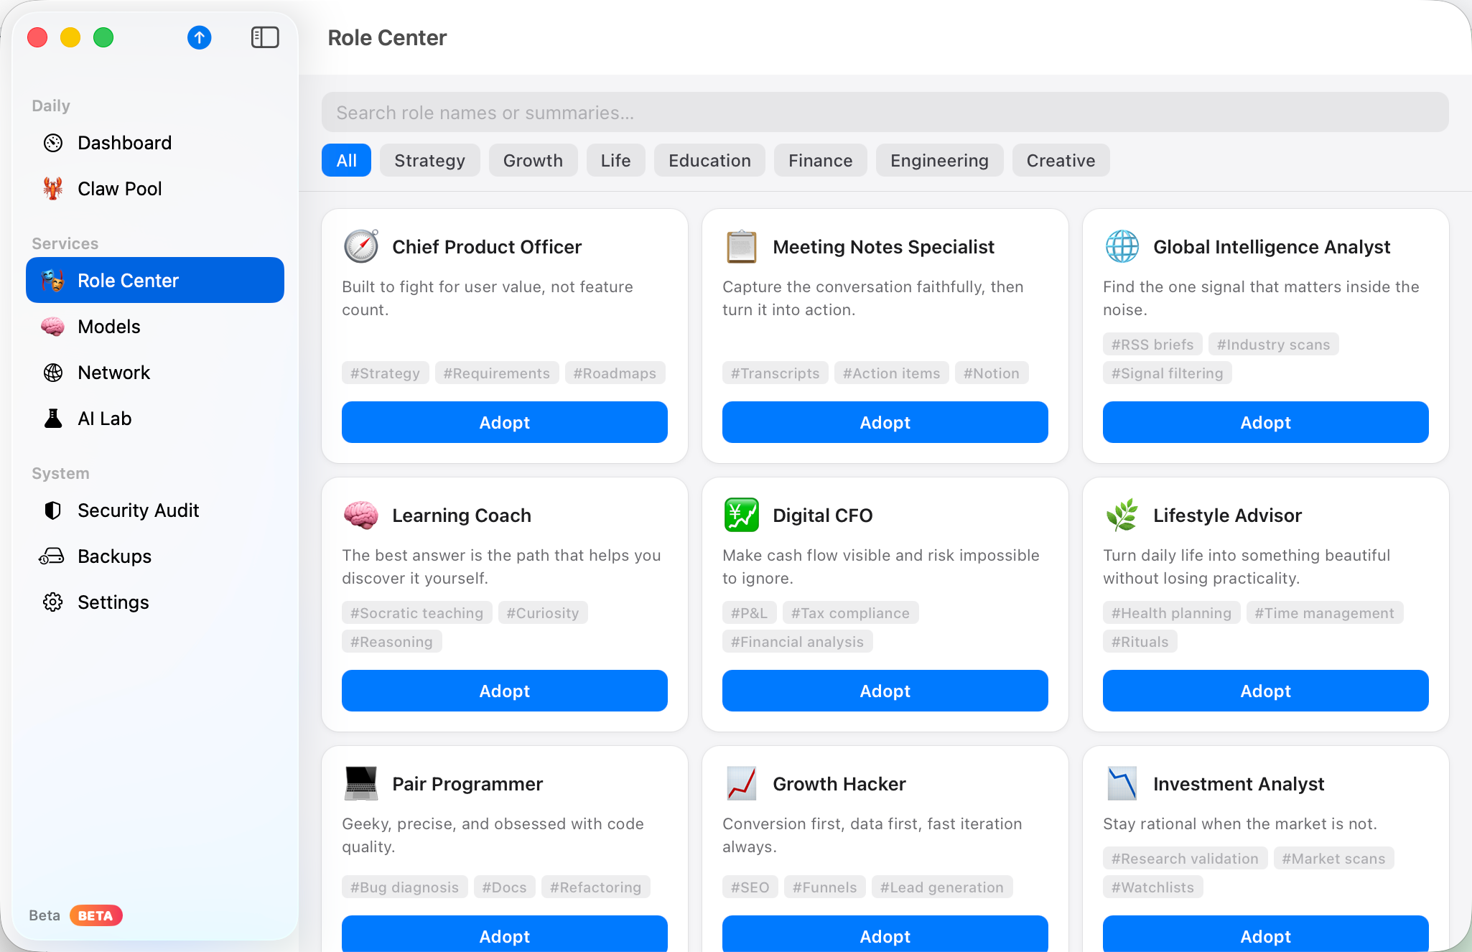Adopt the Digital CFO role

coord(885,691)
